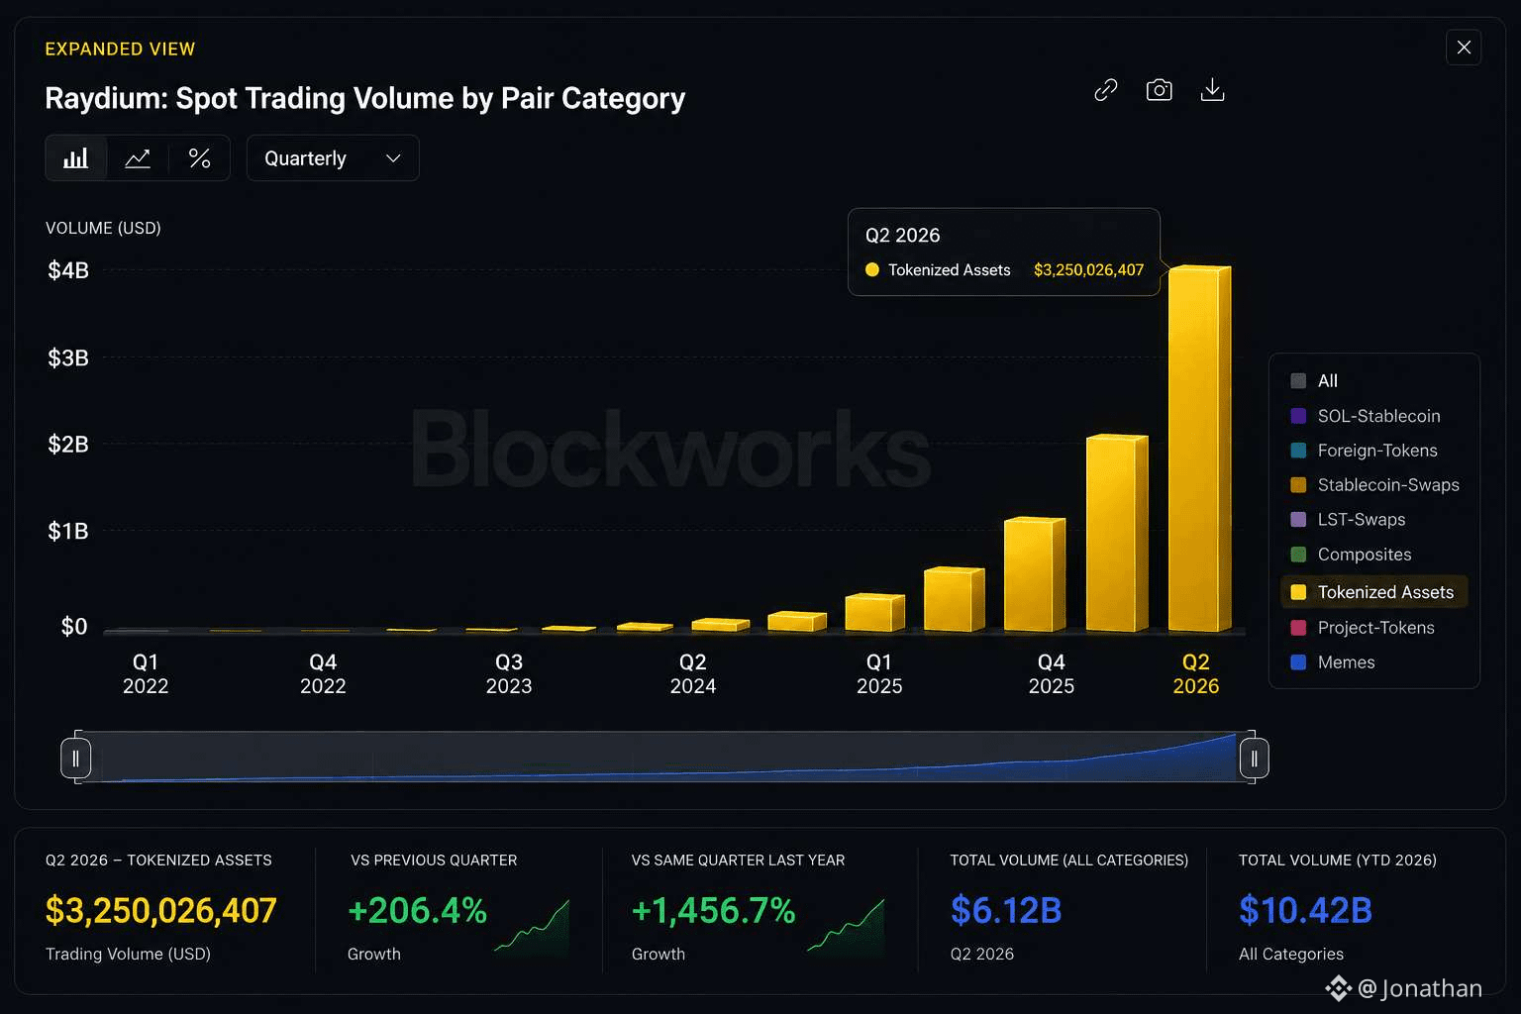Download the chart data
Image resolution: width=1521 pixels, height=1014 pixels.
(x=1212, y=90)
